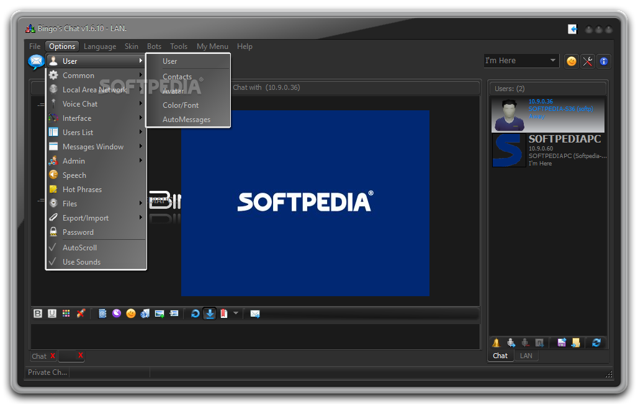
Task: Click the large envelope chat icon below File
Action: pos(36,62)
